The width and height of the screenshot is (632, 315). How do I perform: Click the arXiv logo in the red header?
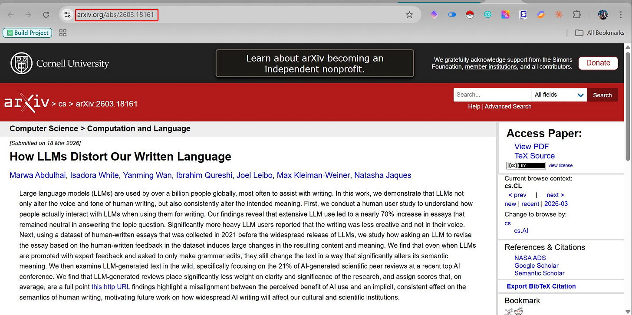(27, 103)
